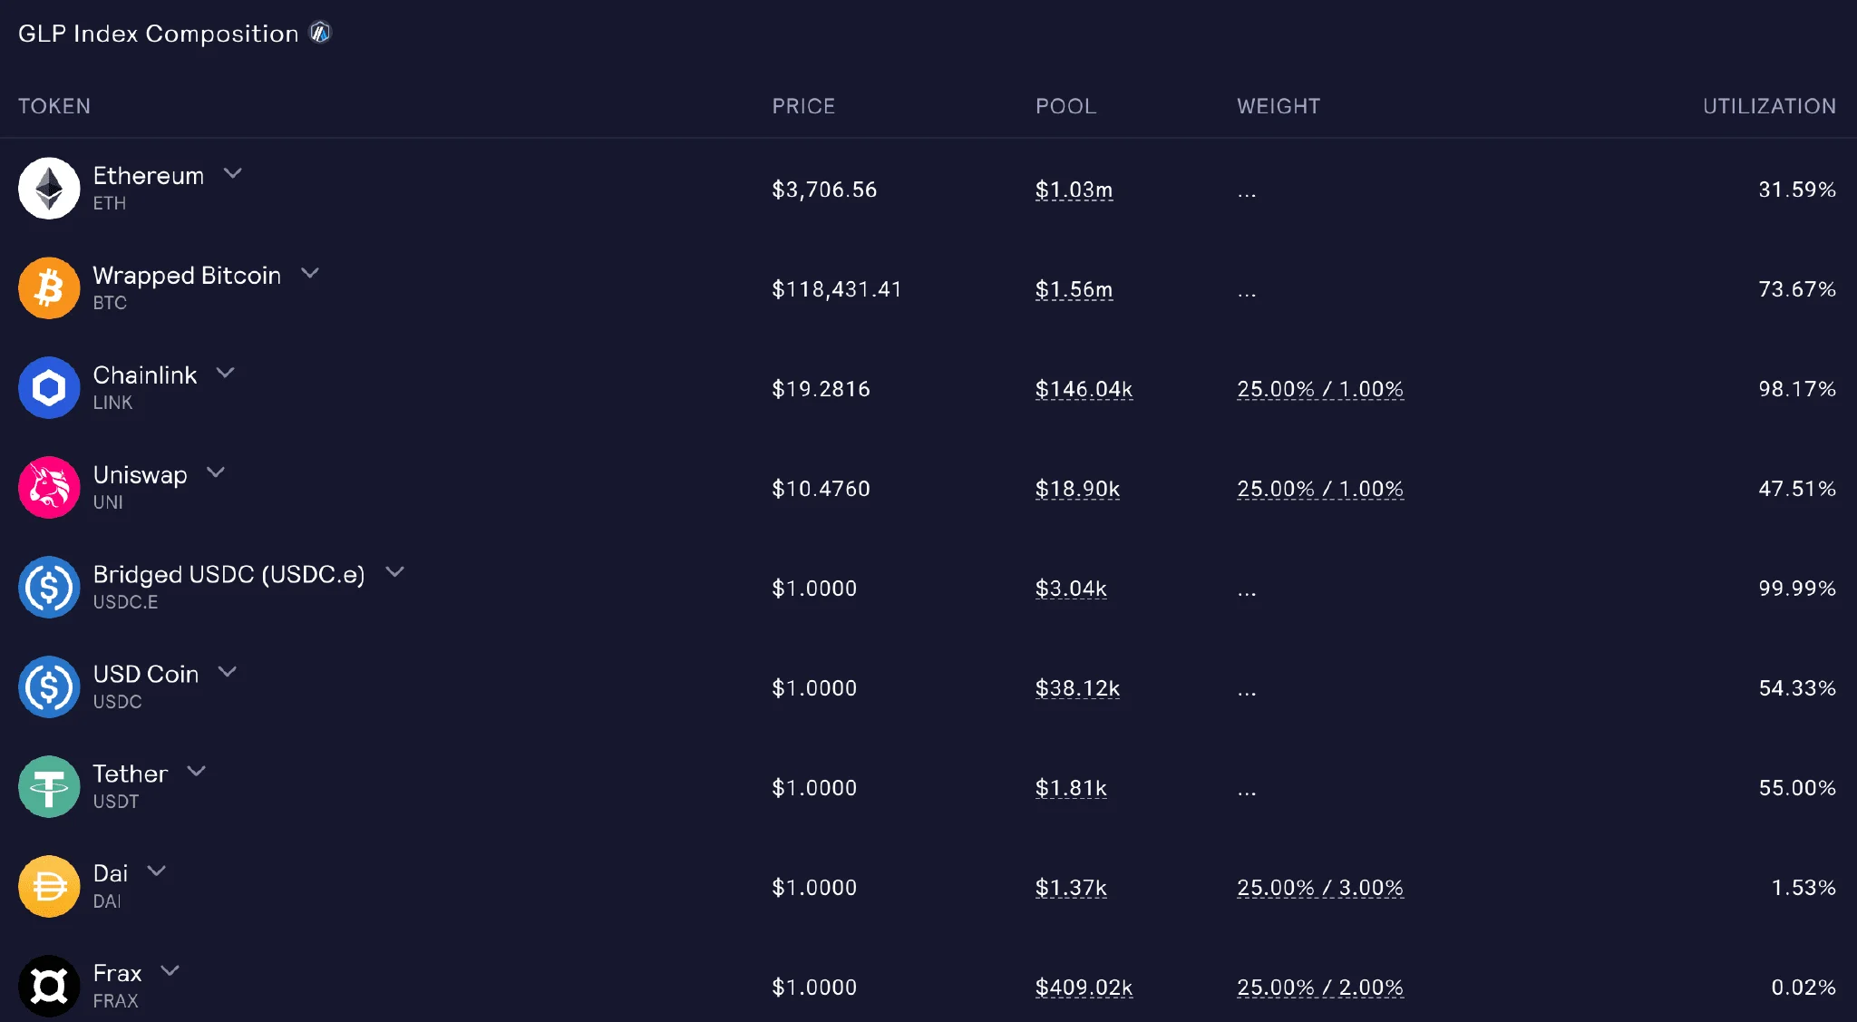Expand the Chainlink token options chevron
The image size is (1857, 1022).
(226, 373)
